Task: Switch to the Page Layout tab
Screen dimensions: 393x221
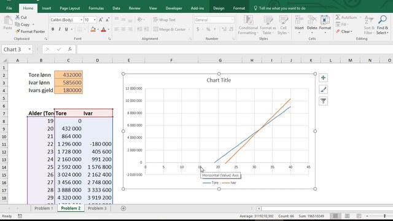Action: point(69,8)
